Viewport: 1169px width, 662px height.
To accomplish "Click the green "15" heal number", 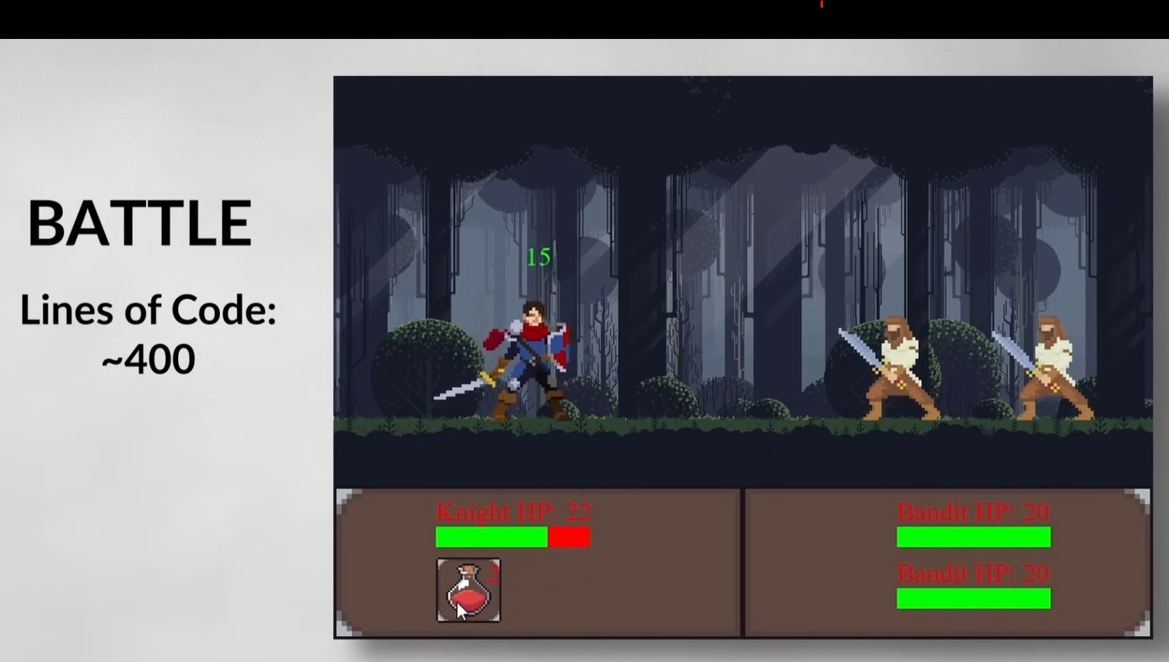I will click(x=539, y=257).
